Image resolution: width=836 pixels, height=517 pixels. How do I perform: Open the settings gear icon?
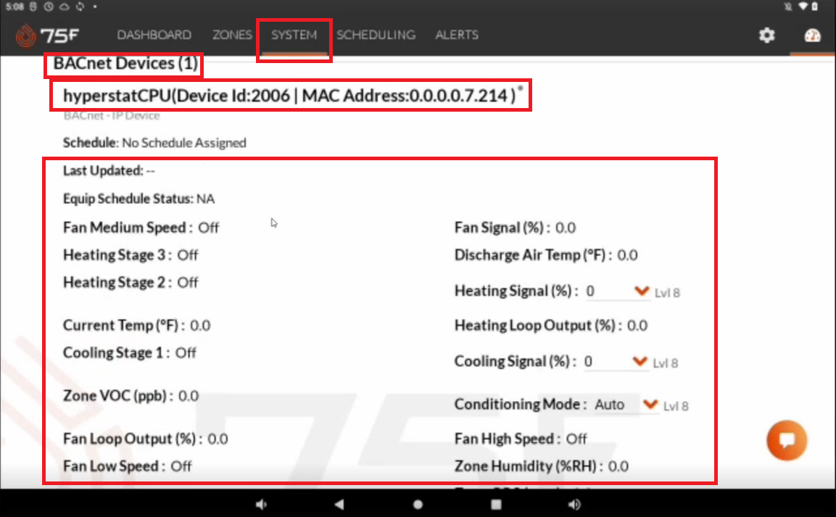(766, 36)
